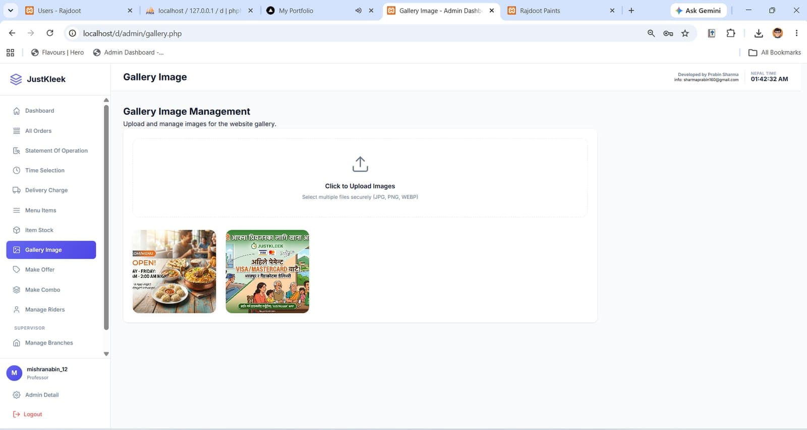This screenshot has height=430, width=807.
Task: Switch to Users - Rajdoot tab
Action: point(80,11)
